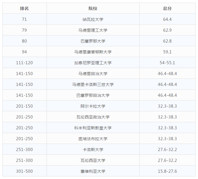
Task: Click the rank beside 瓦伦西亚政治大学
Action: pos(24,117)
